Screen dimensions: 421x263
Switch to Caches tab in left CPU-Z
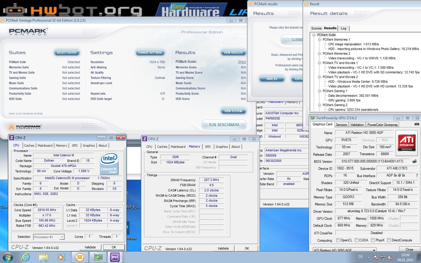tap(29, 146)
